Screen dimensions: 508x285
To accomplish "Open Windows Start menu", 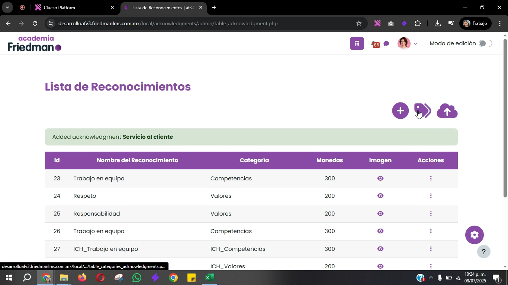I will [x=9, y=278].
